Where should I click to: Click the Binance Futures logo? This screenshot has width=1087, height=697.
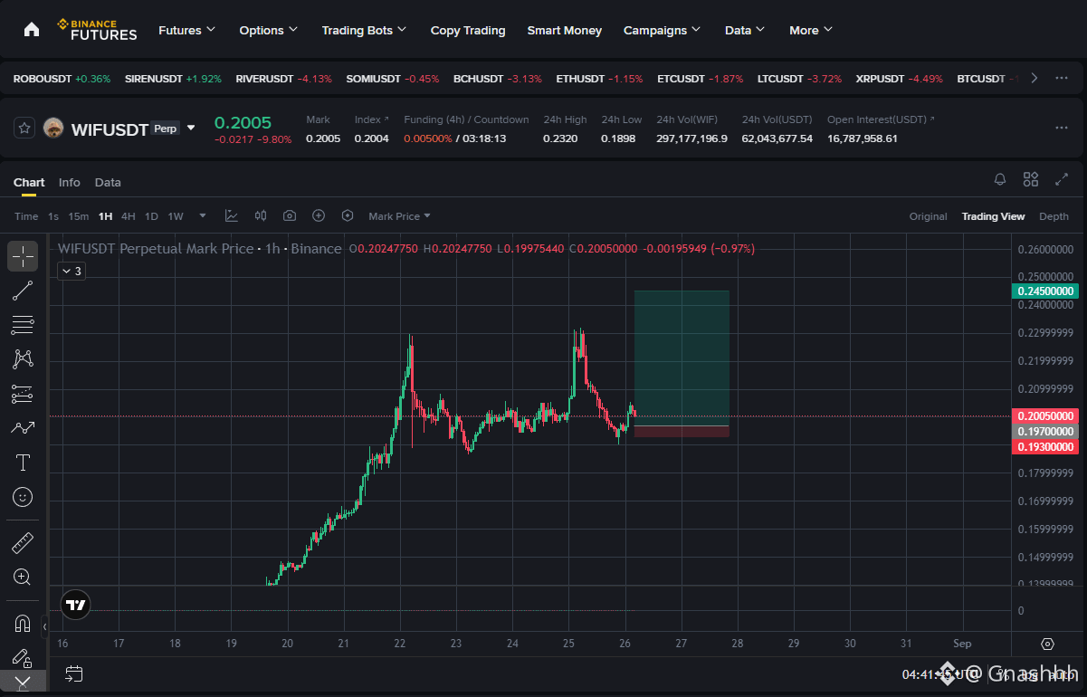pyautogui.click(x=97, y=30)
